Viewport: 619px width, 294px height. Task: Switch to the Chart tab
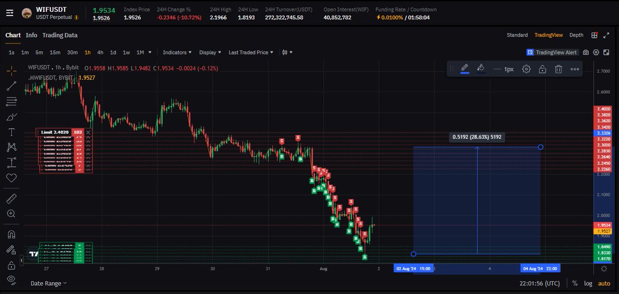(13, 35)
